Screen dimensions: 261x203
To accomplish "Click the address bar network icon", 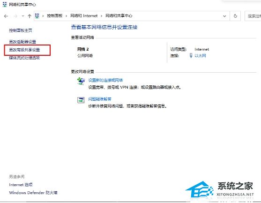I will (37, 16).
